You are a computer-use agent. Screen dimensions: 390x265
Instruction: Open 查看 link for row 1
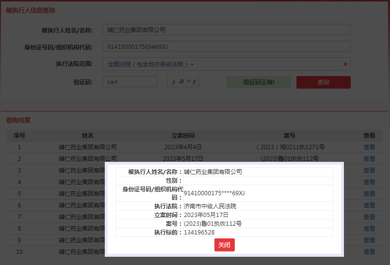(369, 147)
